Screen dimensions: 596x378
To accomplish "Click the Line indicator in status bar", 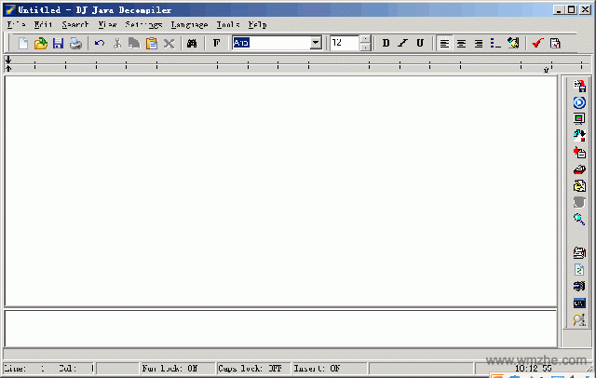I will [25, 368].
